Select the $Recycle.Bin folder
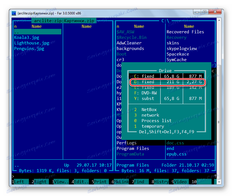 (x=132, y=37)
